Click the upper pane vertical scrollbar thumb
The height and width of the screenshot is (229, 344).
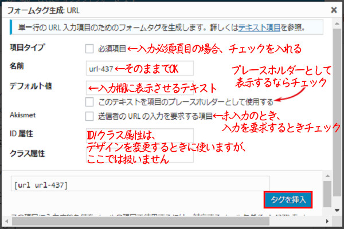337,112
